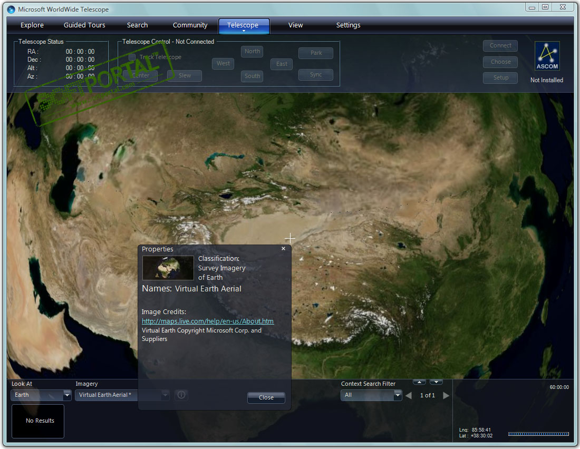Nudge telescope with South button
580x449 pixels.
click(252, 76)
